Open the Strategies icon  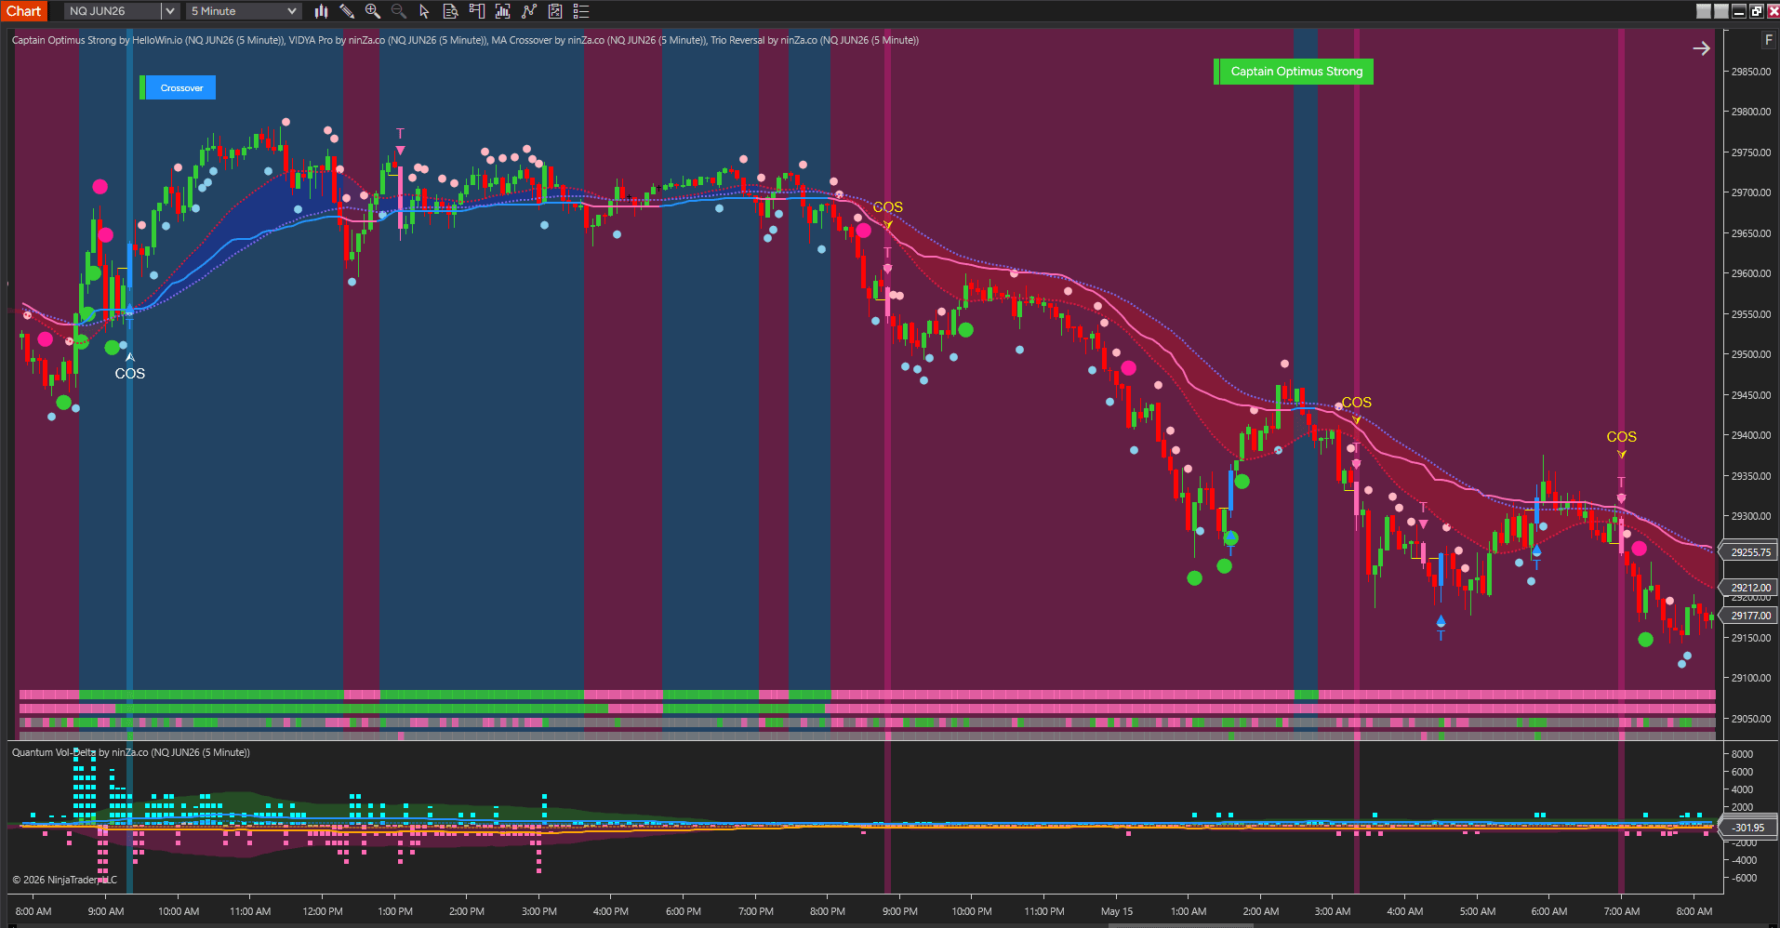pyautogui.click(x=555, y=11)
